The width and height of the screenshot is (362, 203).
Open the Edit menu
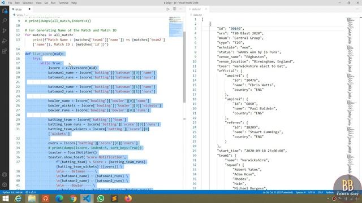tap(18, 3)
